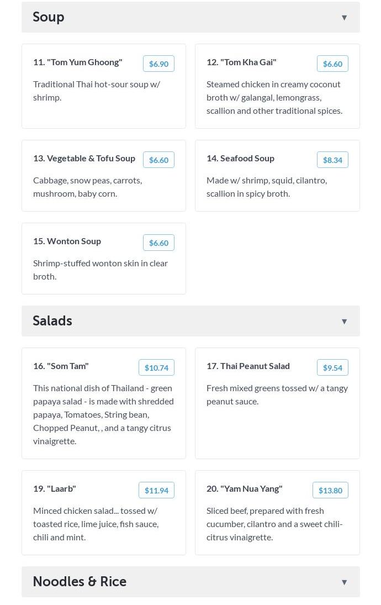The width and height of the screenshot is (381, 605).
Task: Add Yam Nua Yang for $13.80
Action: (330, 491)
